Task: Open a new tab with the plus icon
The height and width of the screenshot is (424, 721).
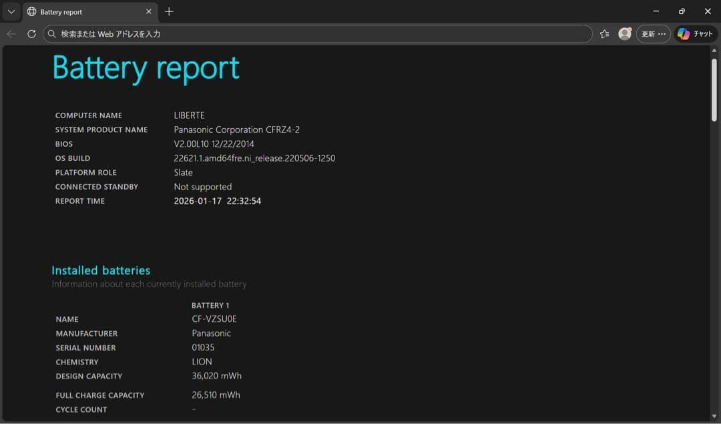Action: coord(169,11)
